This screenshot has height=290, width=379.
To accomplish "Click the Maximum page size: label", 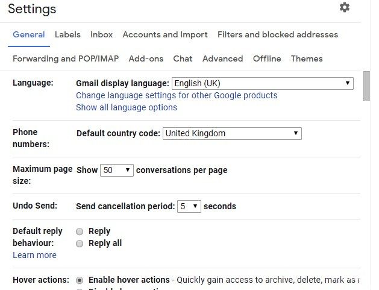I will point(43,175).
